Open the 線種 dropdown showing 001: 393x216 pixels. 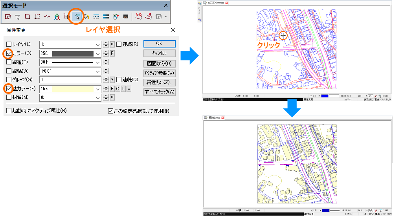98,62
